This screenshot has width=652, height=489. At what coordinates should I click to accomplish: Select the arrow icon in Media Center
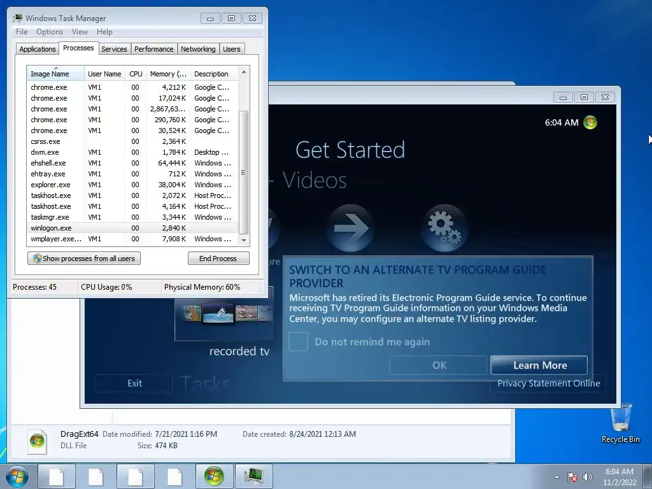click(x=350, y=228)
